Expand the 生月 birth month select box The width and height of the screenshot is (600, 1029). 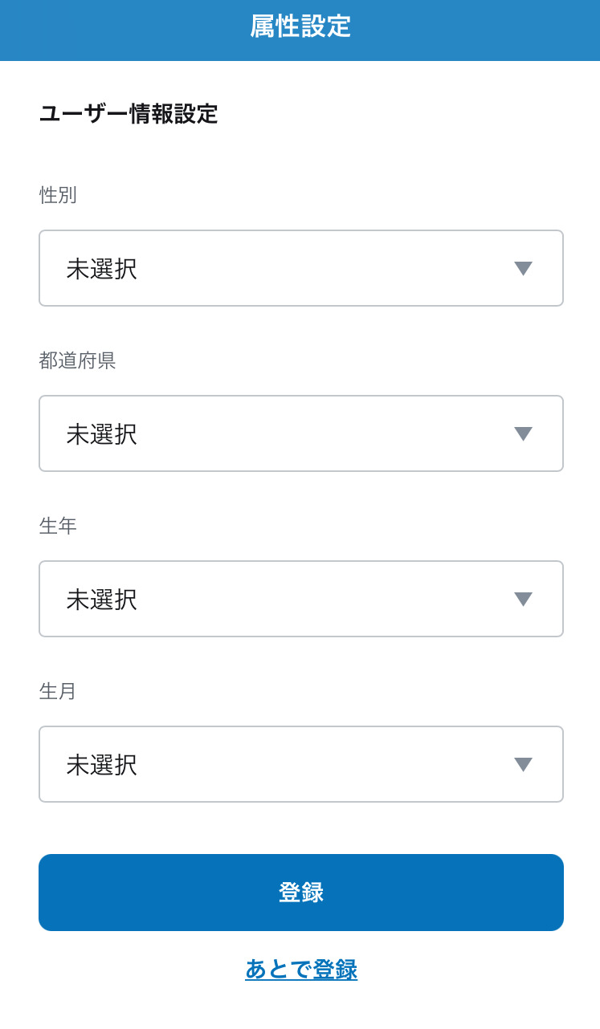pos(300,764)
